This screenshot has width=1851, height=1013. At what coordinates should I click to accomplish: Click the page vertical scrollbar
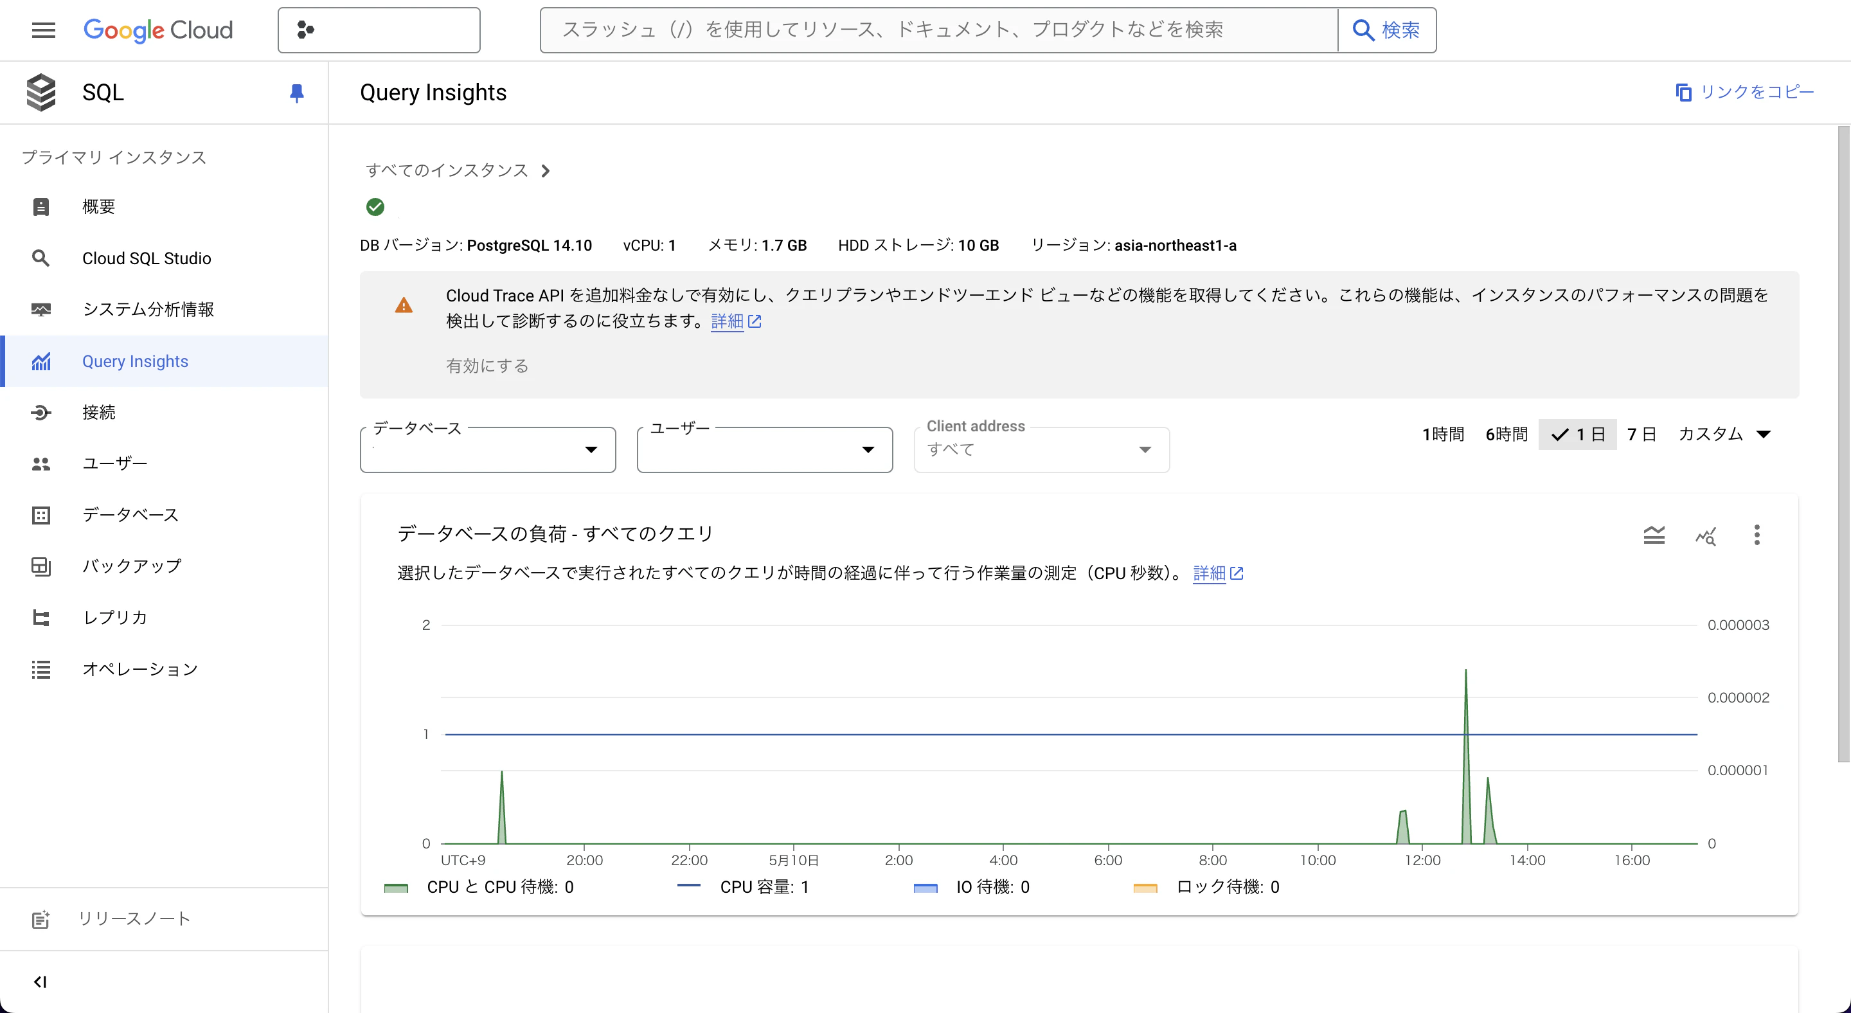point(1843,444)
